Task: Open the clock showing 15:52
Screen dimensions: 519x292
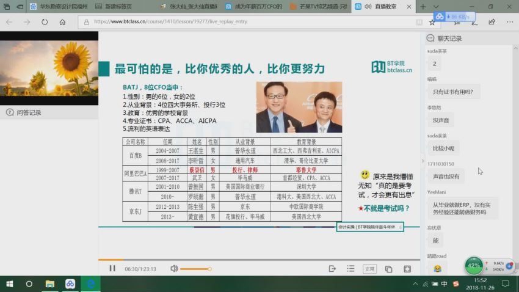Action: pyautogui.click(x=480, y=283)
